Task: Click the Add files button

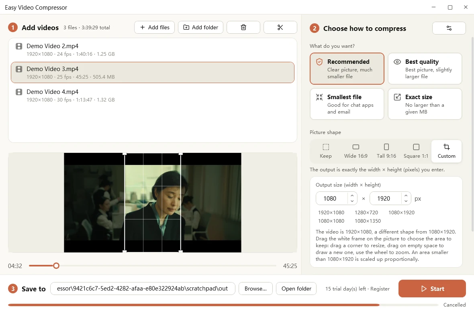Action: (155, 27)
